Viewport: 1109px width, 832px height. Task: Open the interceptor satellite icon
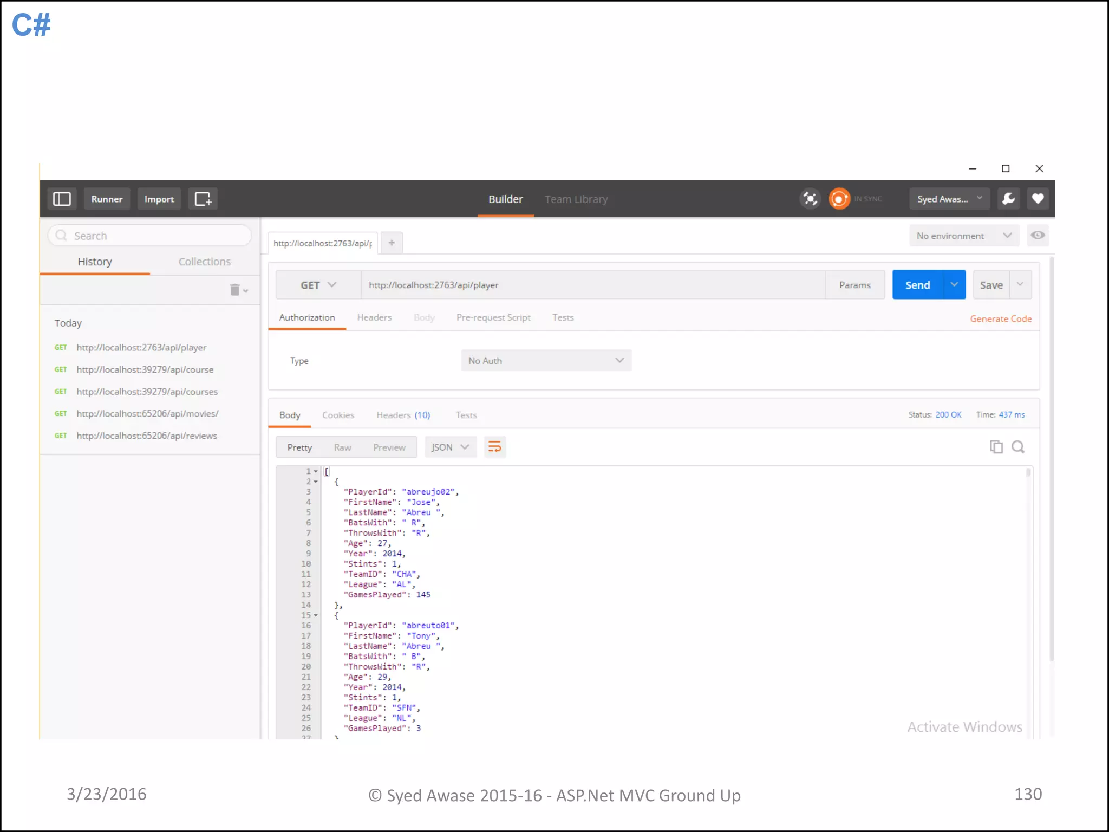coord(810,199)
